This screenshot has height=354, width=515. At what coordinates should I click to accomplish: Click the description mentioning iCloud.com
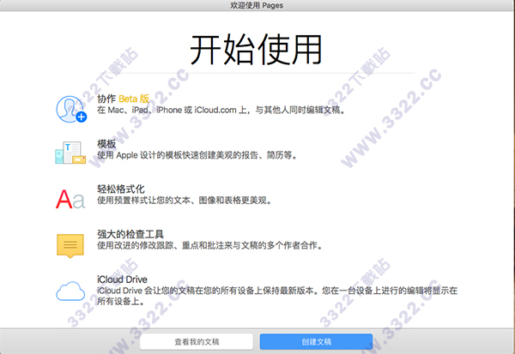point(221,110)
